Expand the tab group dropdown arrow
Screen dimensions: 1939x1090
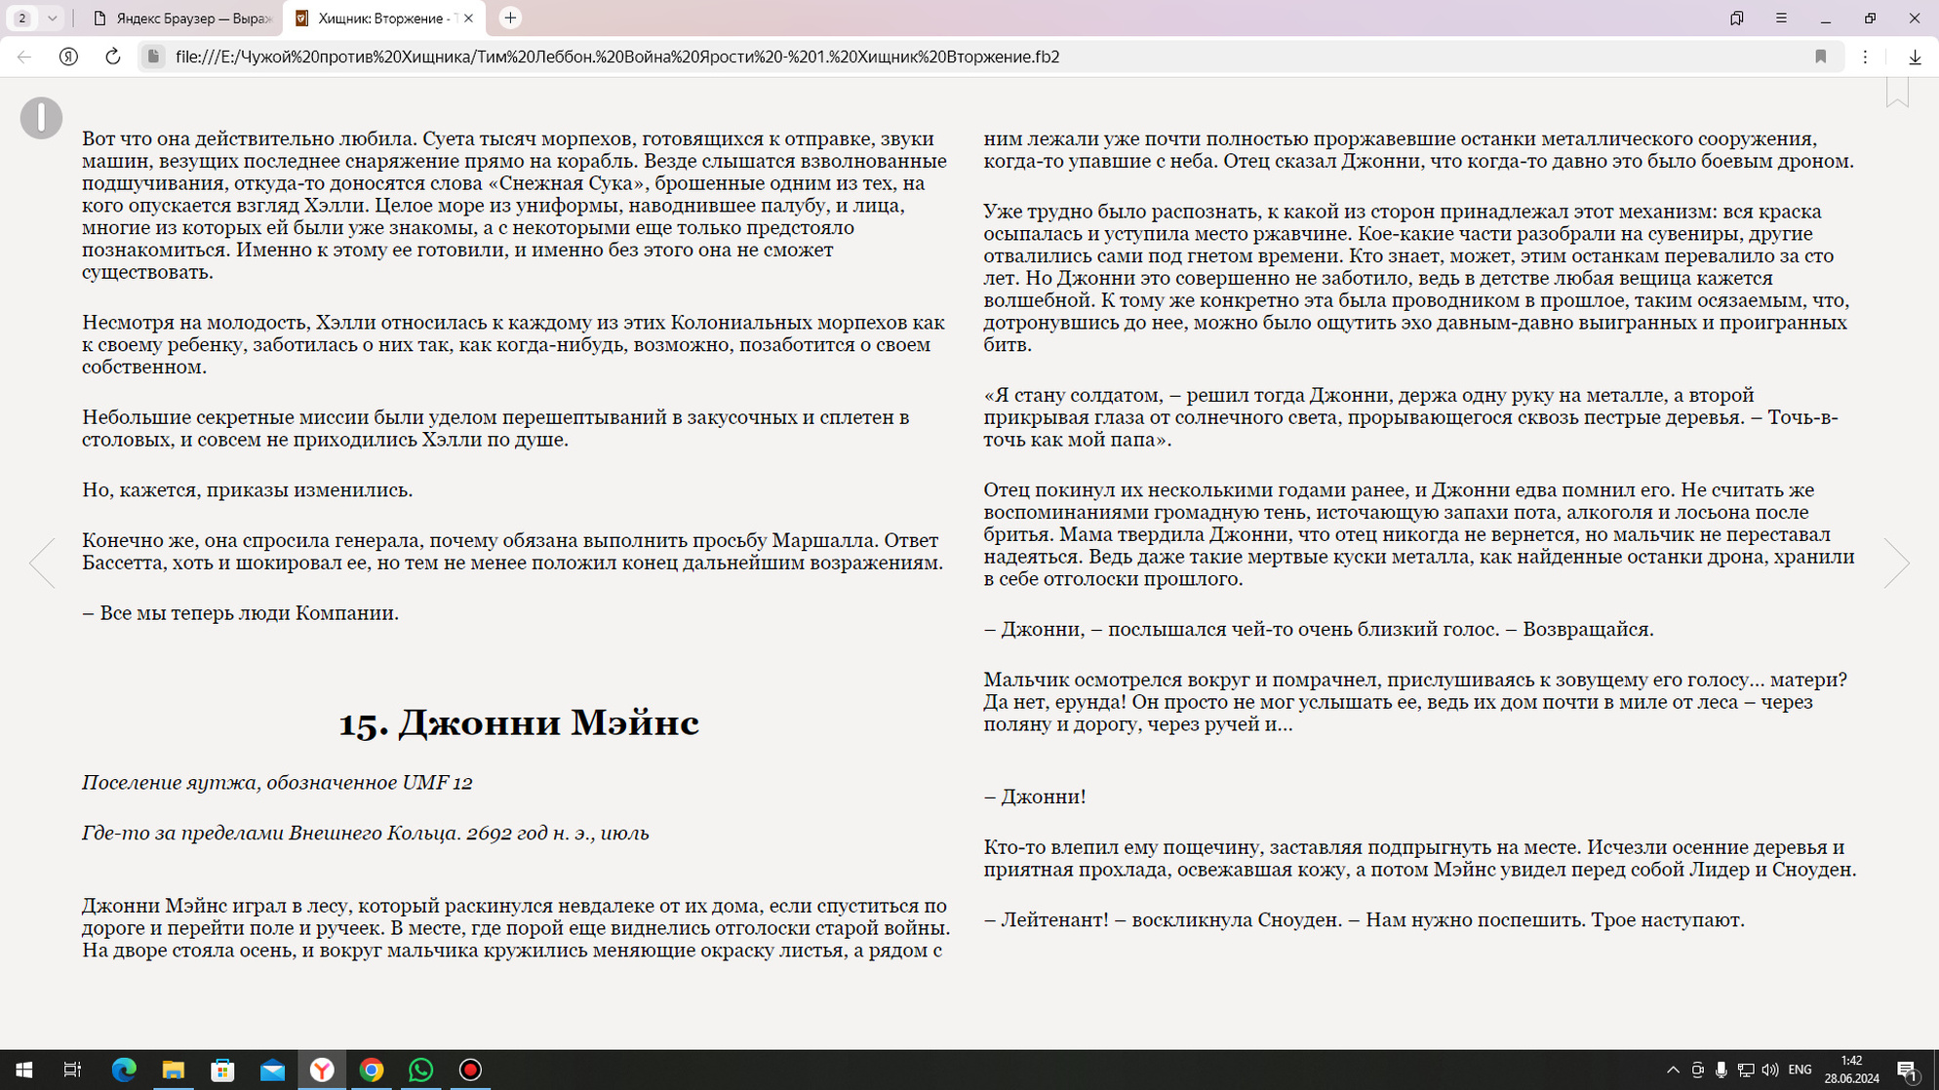(52, 18)
